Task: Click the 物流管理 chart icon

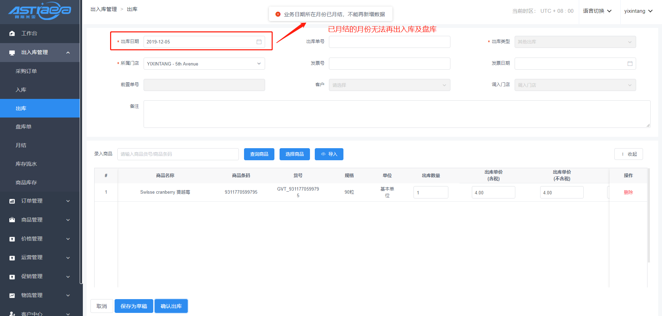Action: point(12,295)
